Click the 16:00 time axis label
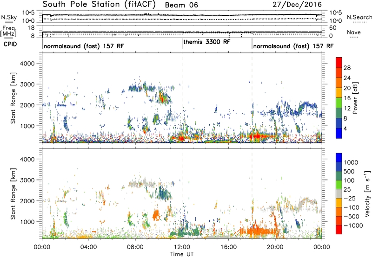Screen dimensions: 372x257 tap(228, 247)
